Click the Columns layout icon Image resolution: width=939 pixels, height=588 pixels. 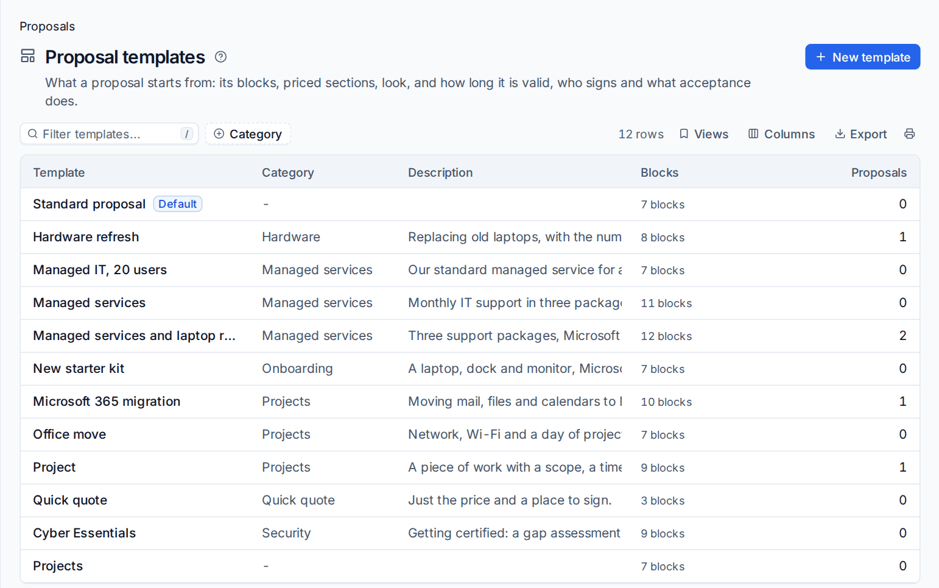point(753,134)
